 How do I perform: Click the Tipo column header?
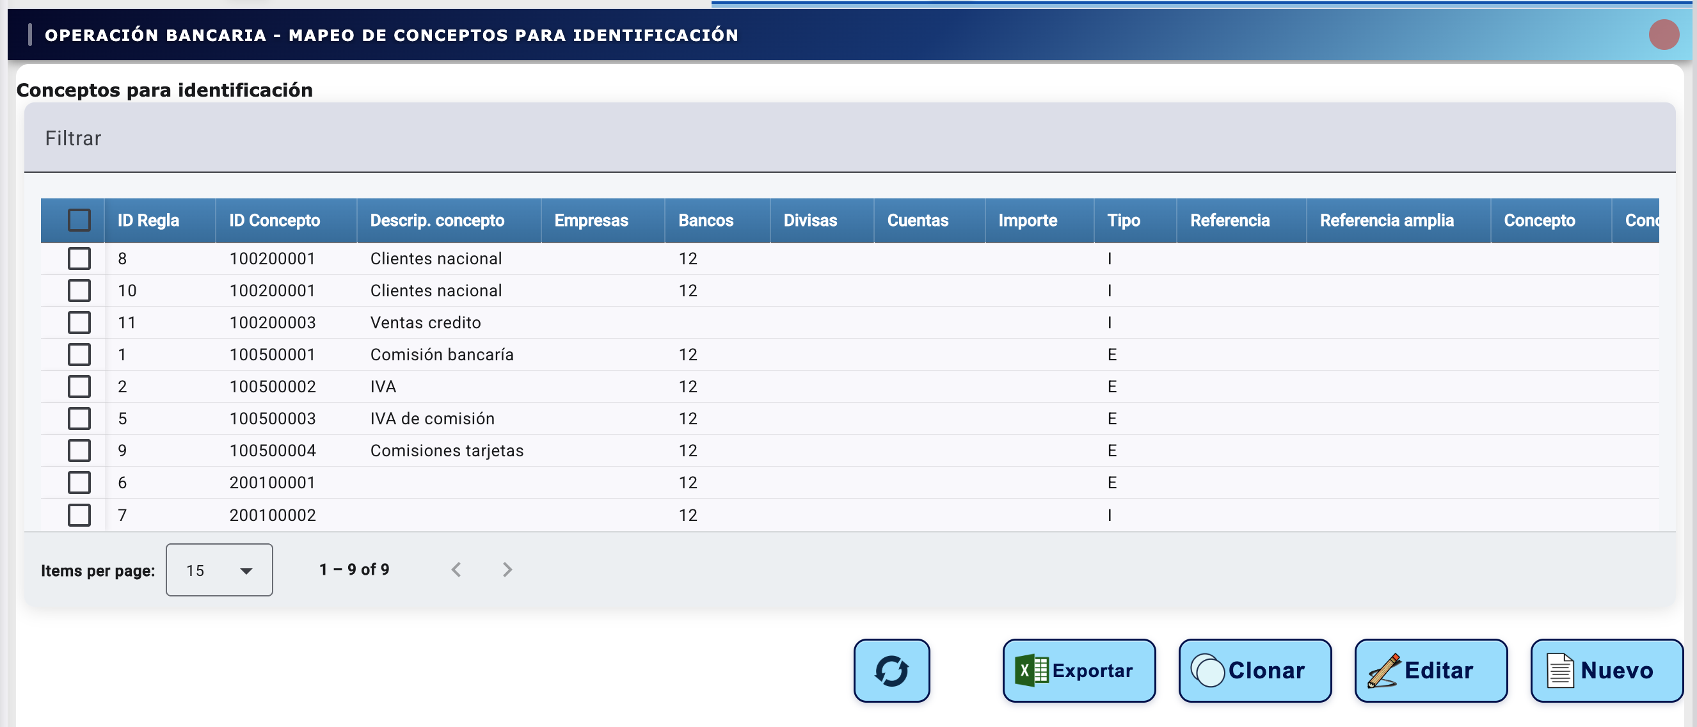tap(1123, 220)
